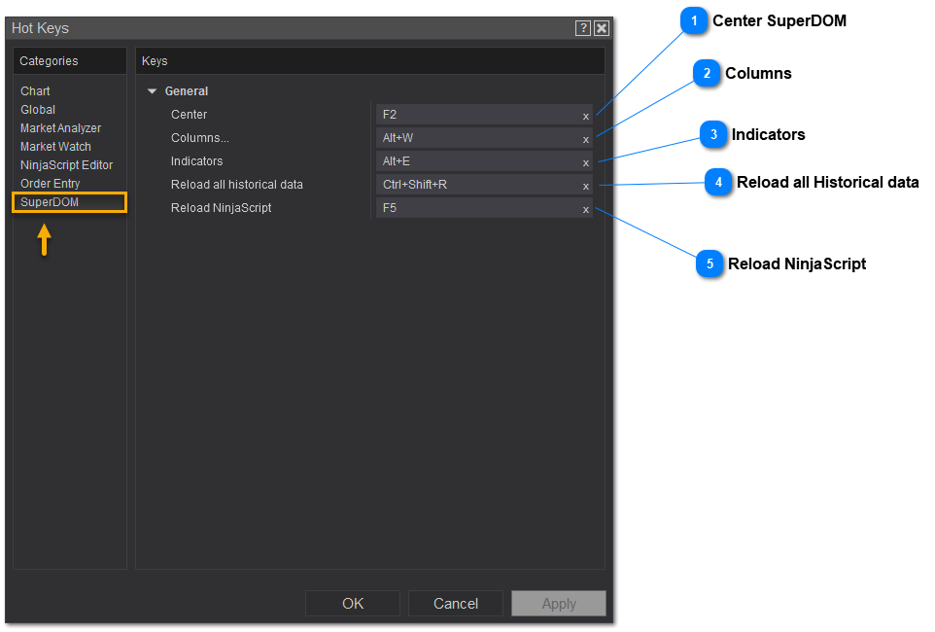
Task: Open the Market Analyzer category
Action: (61, 128)
